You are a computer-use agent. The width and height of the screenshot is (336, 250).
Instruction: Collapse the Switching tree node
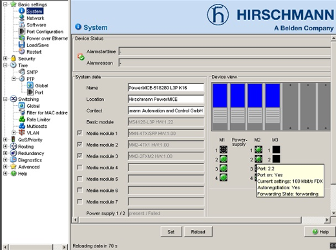click(x=5, y=99)
